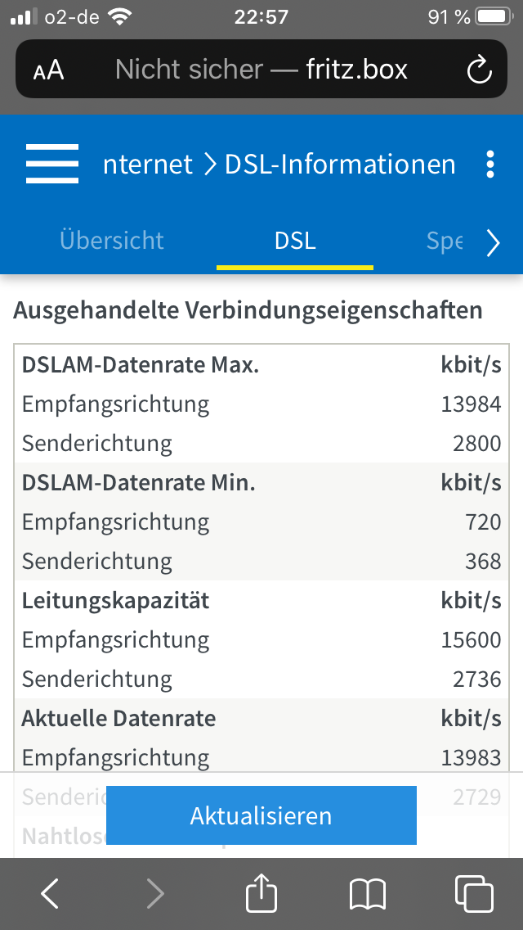Tap the DSL-Informationen breadcrumb title
Screen dimensions: 523x930
tap(340, 165)
